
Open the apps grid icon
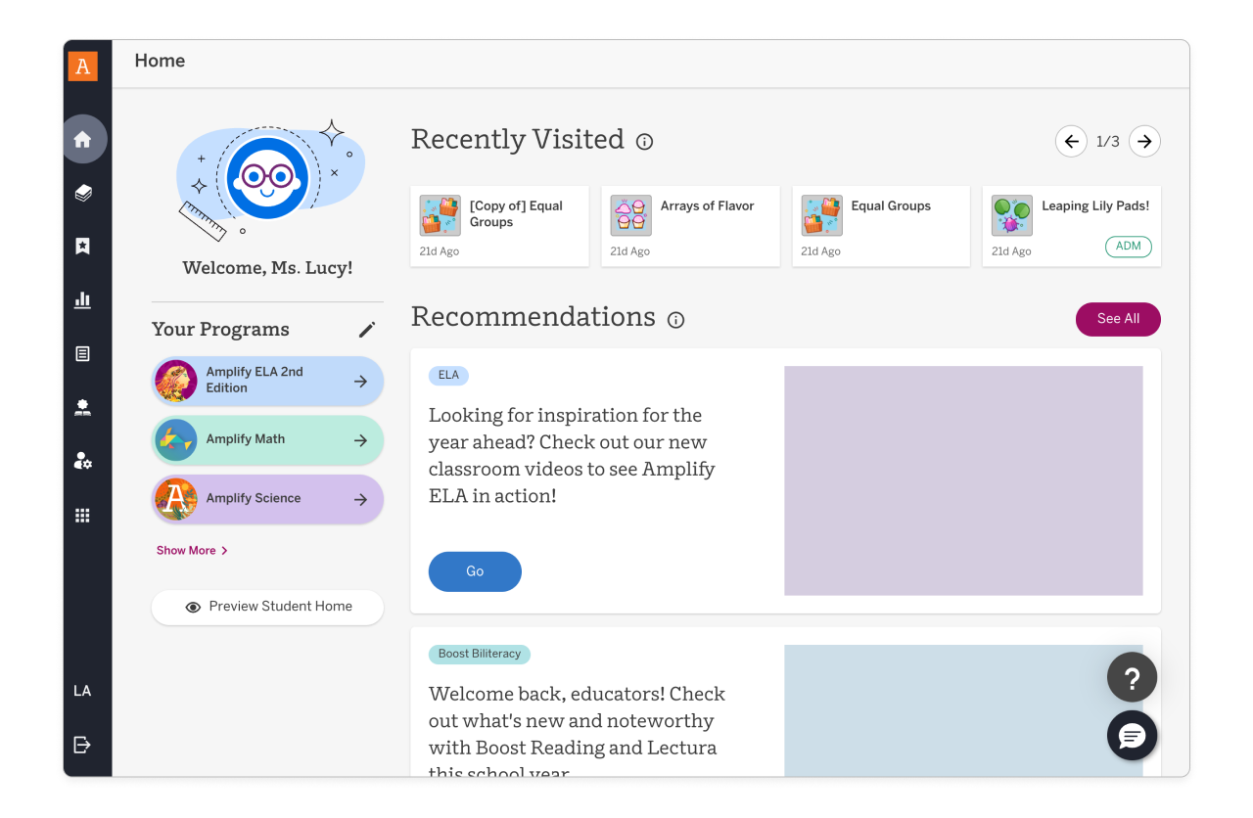[84, 515]
